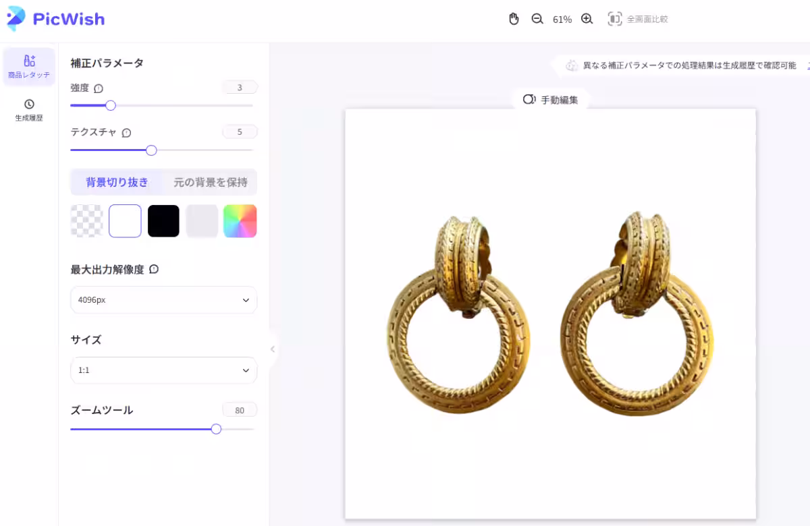This screenshot has width=810, height=526.
Task: Choose the black background swatch
Action: pyautogui.click(x=163, y=221)
